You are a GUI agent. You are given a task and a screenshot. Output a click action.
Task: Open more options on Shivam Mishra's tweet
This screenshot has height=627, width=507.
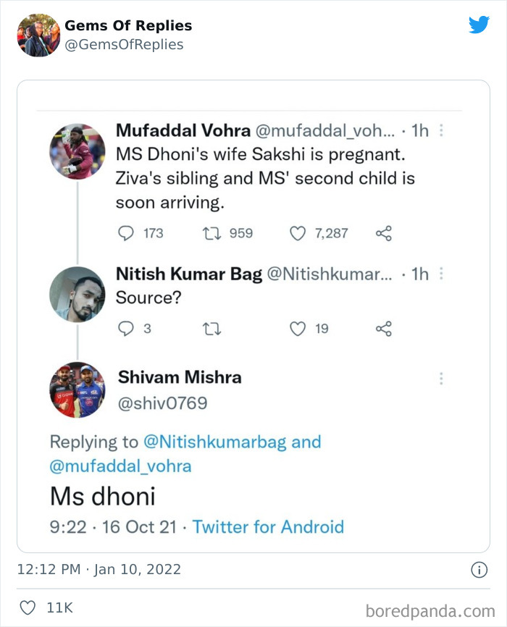pyautogui.click(x=441, y=378)
